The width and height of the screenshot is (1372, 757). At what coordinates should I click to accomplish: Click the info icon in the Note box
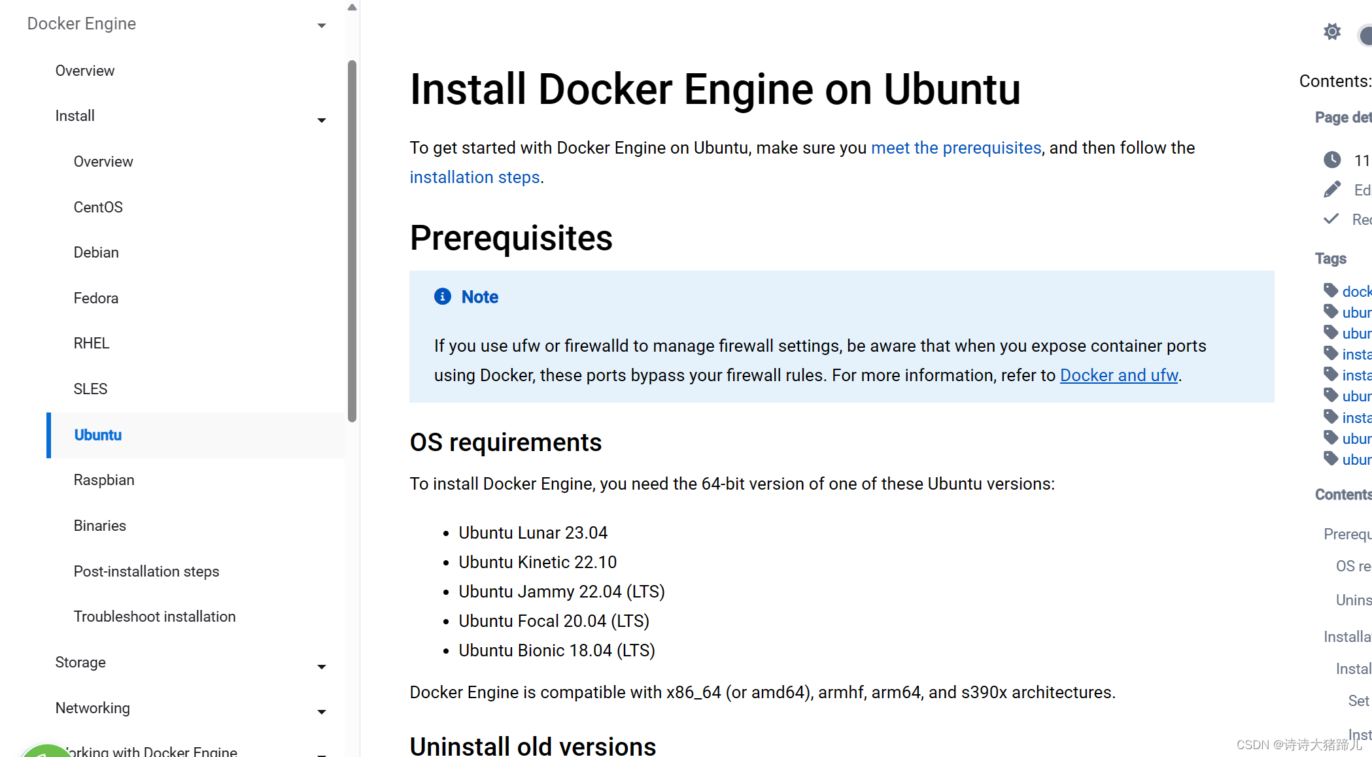point(443,296)
